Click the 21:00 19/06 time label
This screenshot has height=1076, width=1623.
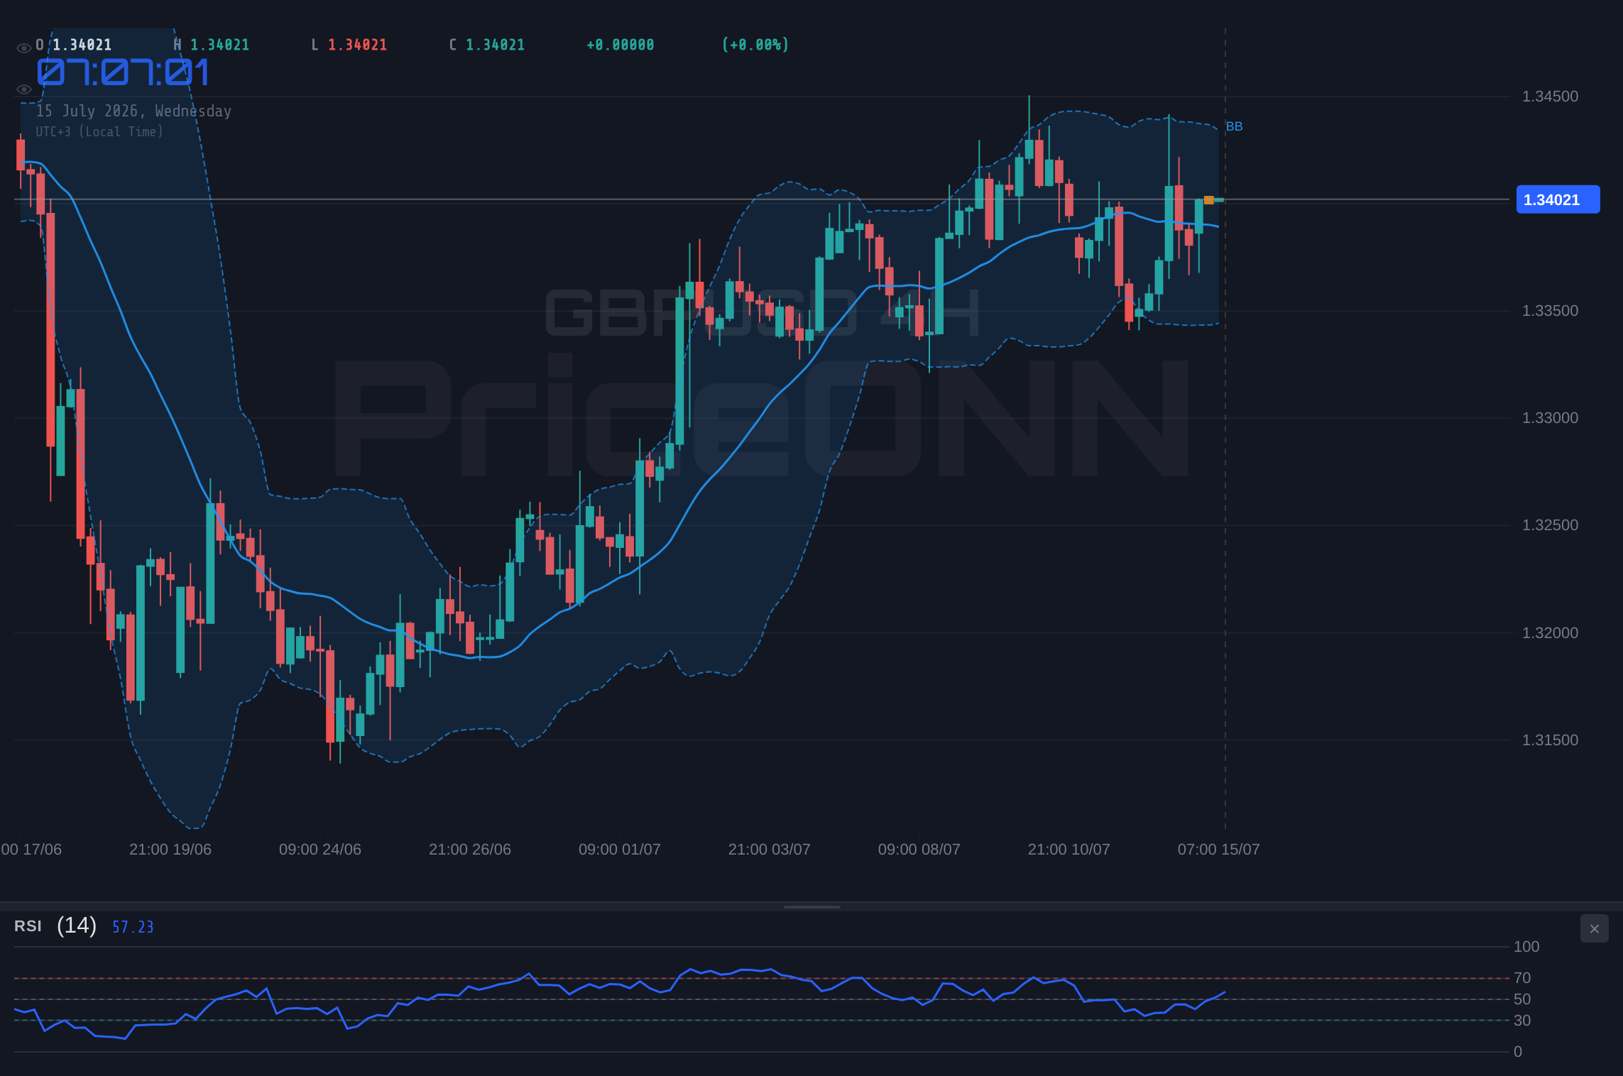click(170, 850)
